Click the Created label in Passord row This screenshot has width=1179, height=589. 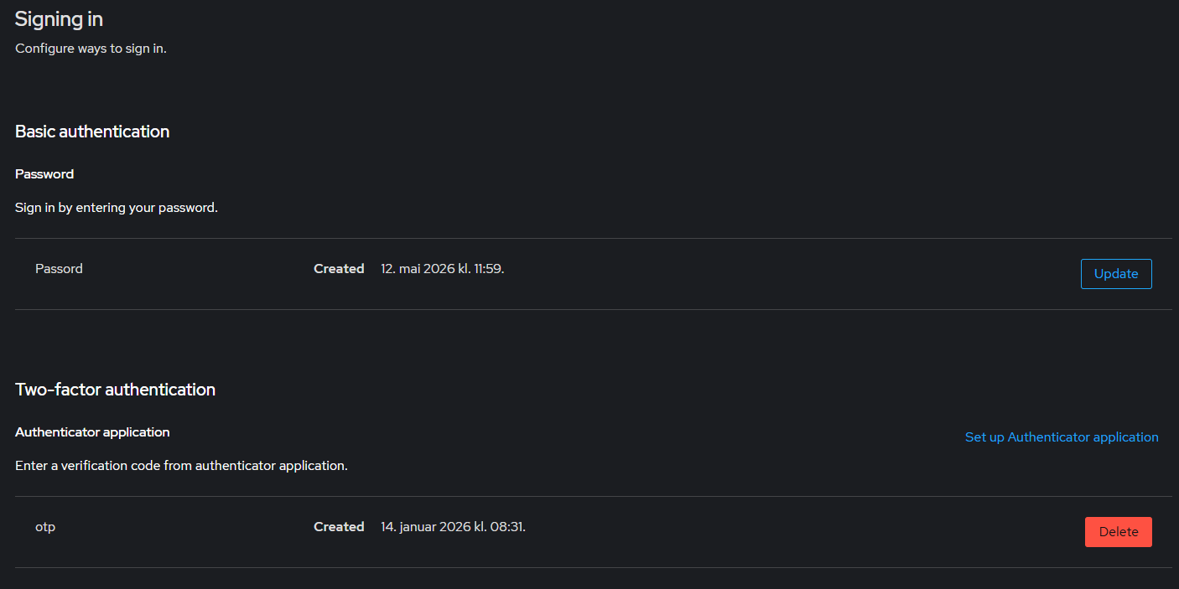coord(339,269)
